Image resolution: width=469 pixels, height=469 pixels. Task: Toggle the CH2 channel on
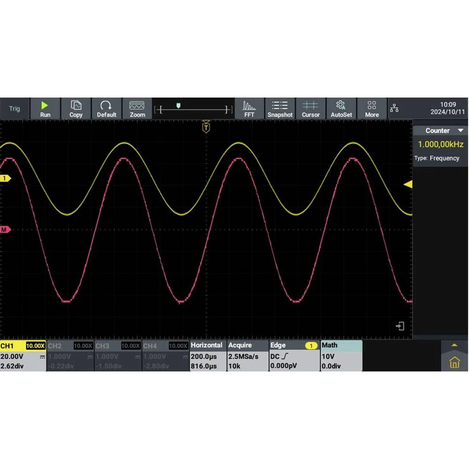pyautogui.click(x=70, y=356)
